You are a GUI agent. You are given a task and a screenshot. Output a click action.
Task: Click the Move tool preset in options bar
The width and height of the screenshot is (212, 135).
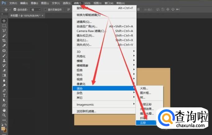[6, 10]
